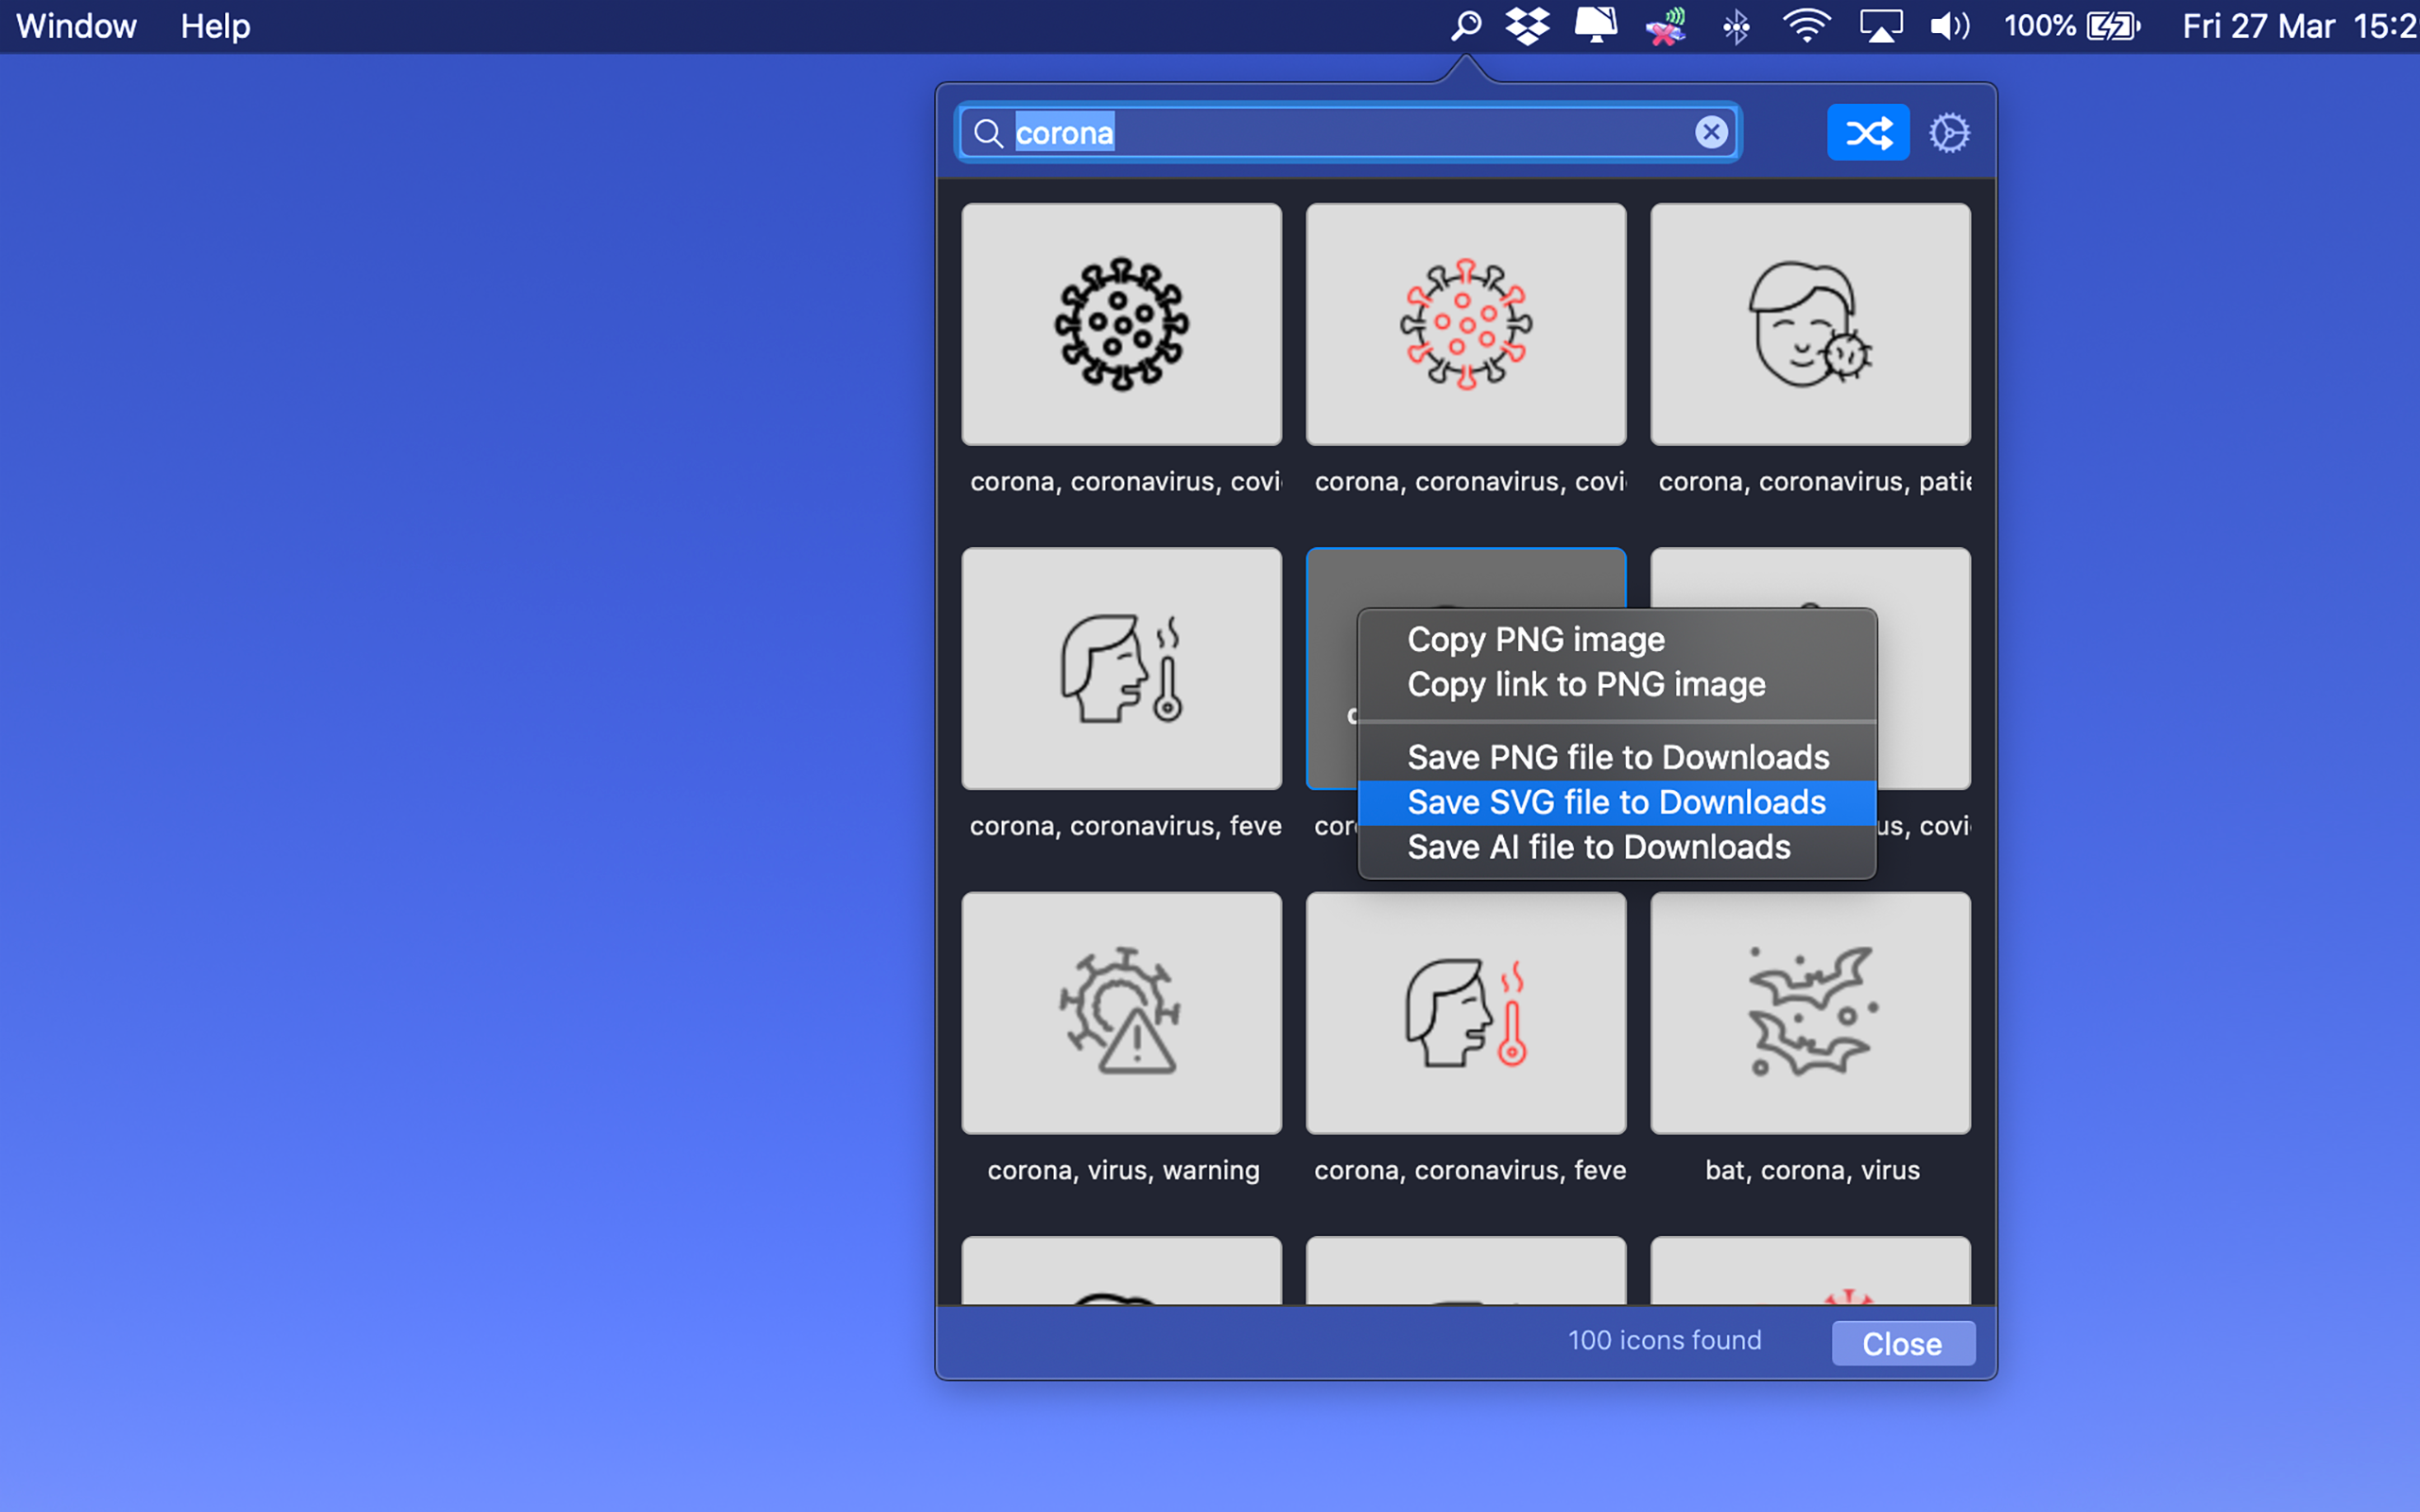This screenshot has height=1512, width=2420.
Task: Select the bat corona virus icon
Action: tap(1809, 1012)
